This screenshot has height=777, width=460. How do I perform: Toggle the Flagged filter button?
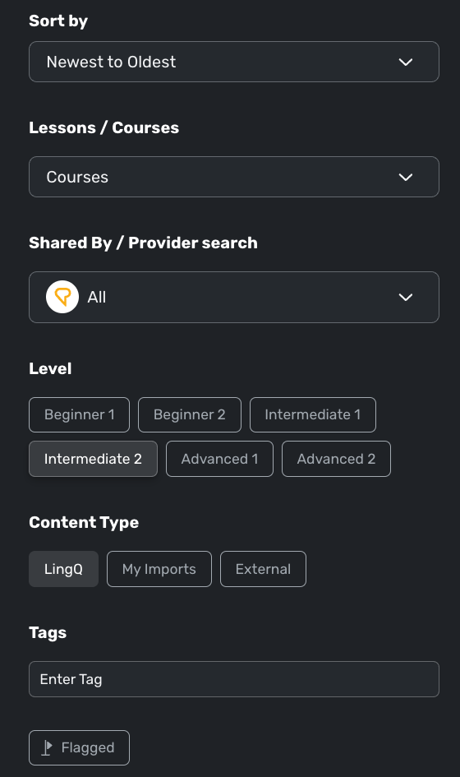point(79,747)
